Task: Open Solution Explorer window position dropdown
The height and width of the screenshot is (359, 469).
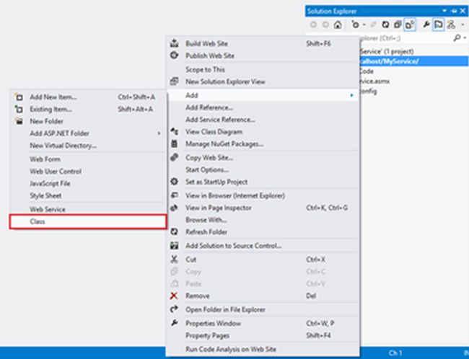Action: 444,11
